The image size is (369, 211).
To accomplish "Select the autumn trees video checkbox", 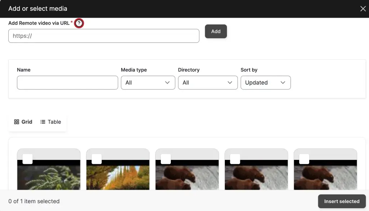I will pos(97,159).
